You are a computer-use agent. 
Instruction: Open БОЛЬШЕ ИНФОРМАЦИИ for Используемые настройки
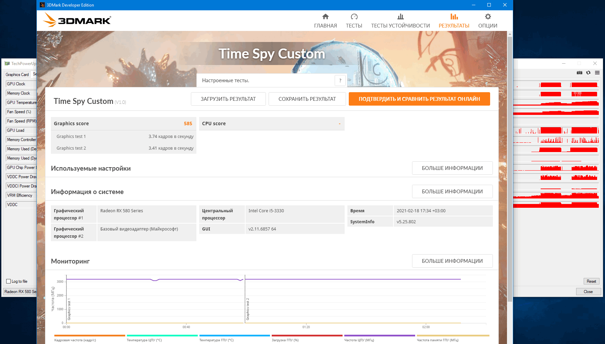pos(452,168)
